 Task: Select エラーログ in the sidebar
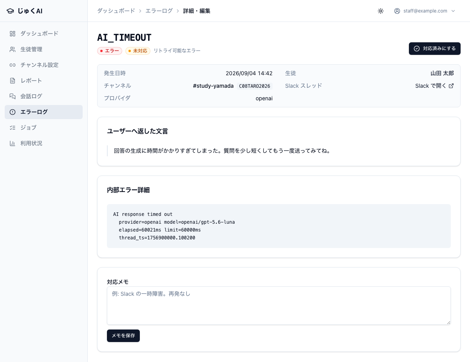pyautogui.click(x=43, y=112)
